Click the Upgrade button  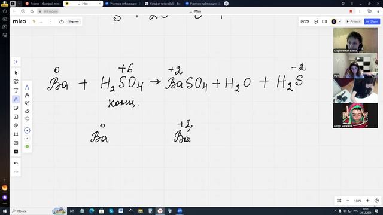pyautogui.click(x=74, y=21)
